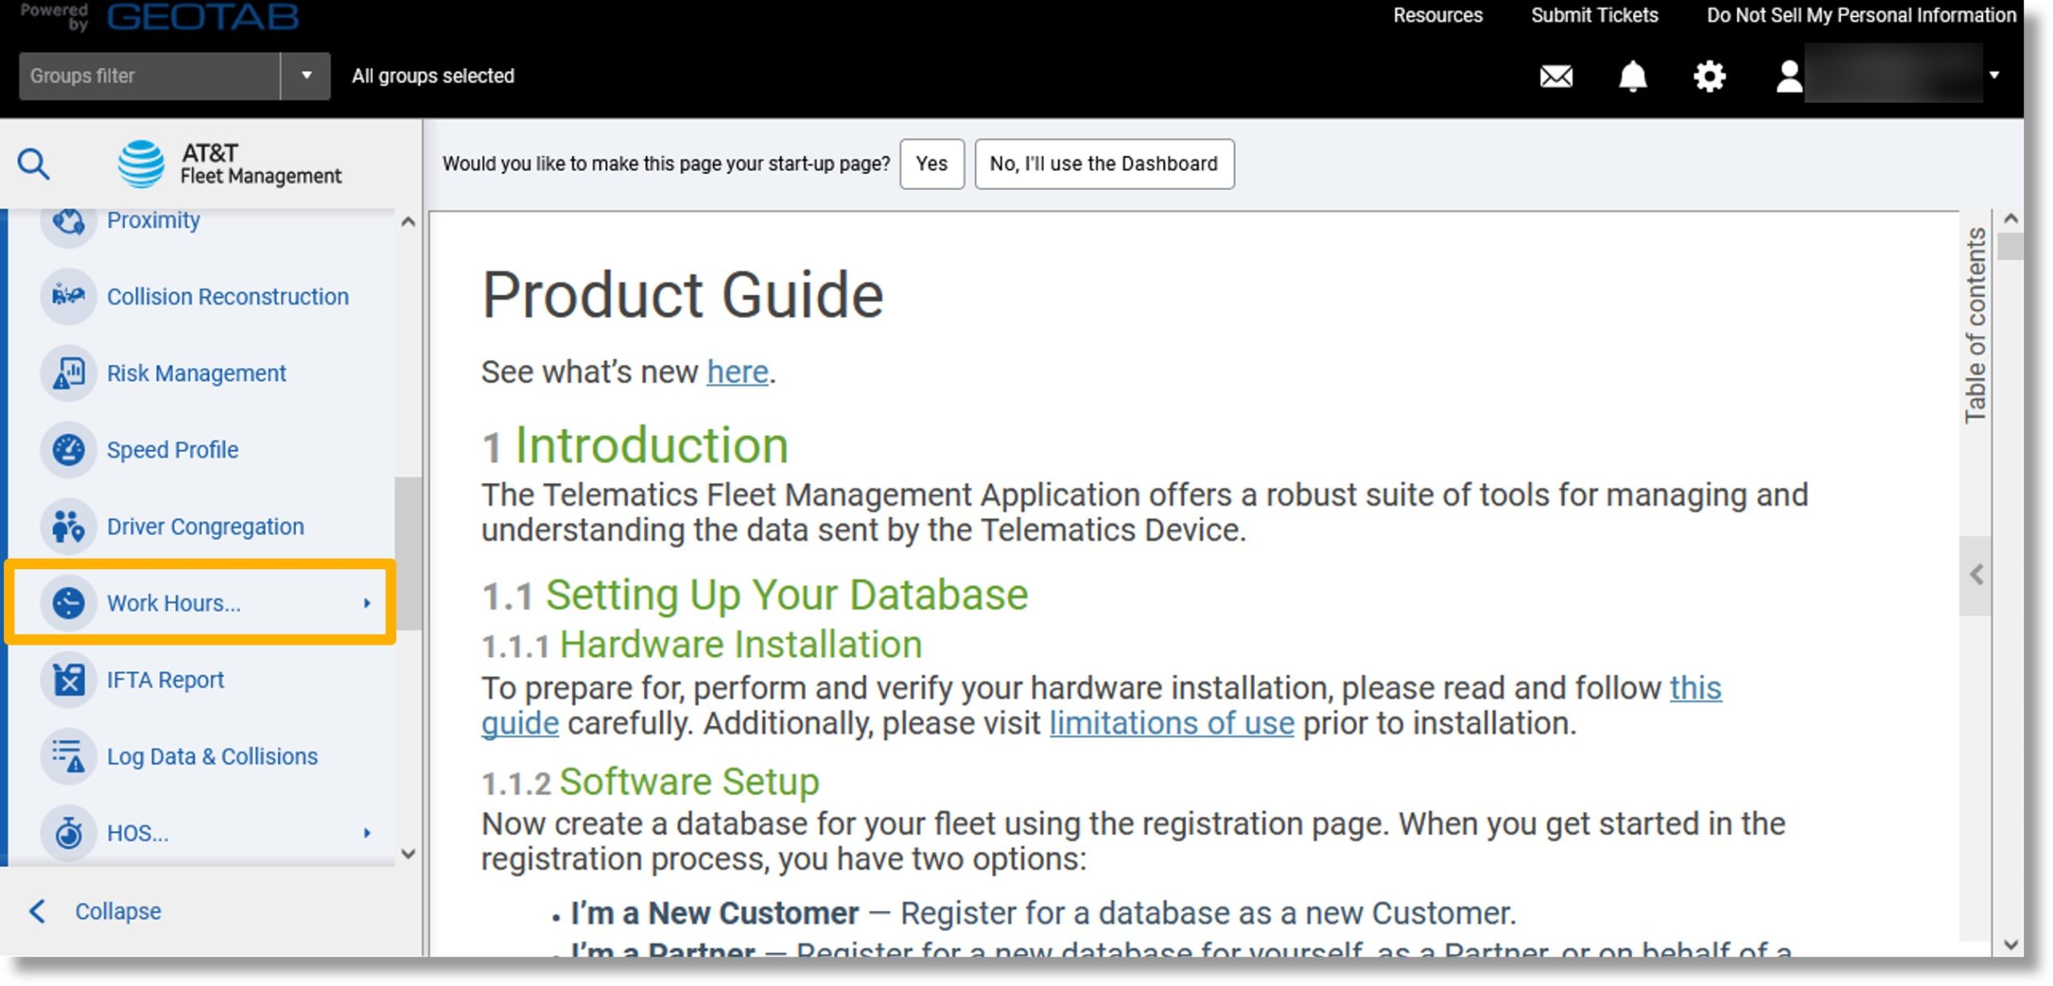Open the 'limitations of use' link
This screenshot has height=986, width=2053.
(x=1172, y=723)
